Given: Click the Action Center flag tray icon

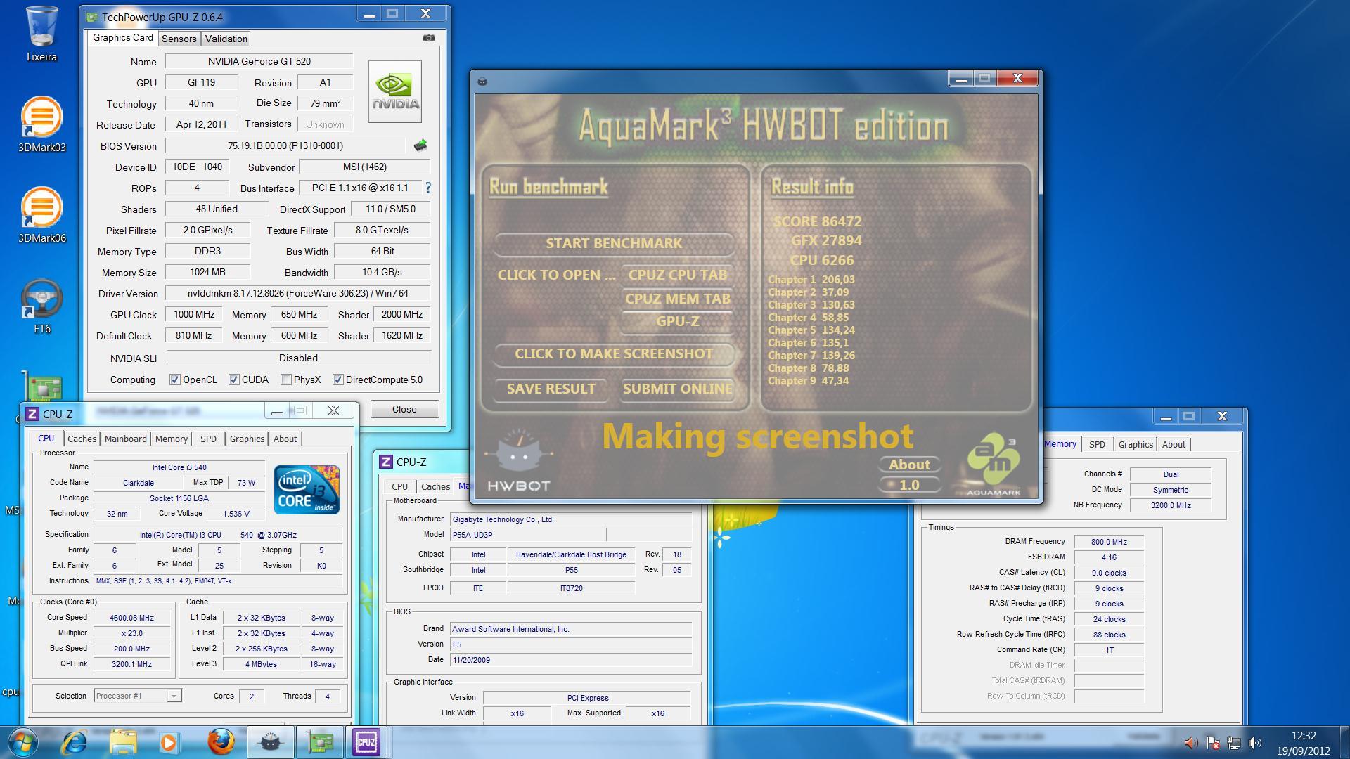Looking at the screenshot, I should (x=1213, y=742).
